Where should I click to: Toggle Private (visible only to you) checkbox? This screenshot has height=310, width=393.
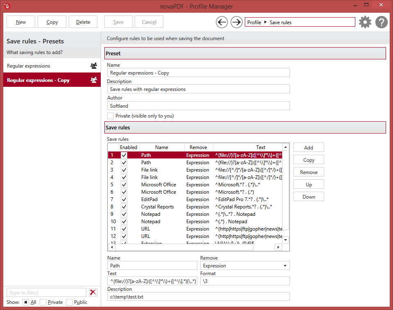(110, 116)
